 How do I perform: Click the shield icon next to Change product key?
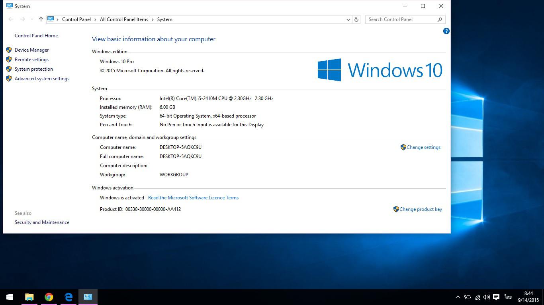click(x=396, y=209)
